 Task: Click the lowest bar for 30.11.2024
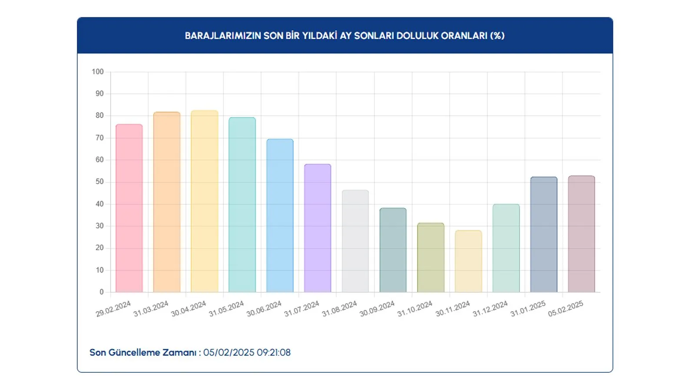tap(468, 261)
